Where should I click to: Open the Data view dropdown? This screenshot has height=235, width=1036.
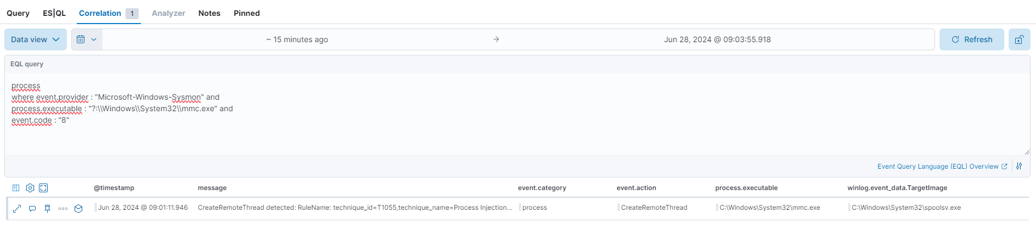coord(36,39)
